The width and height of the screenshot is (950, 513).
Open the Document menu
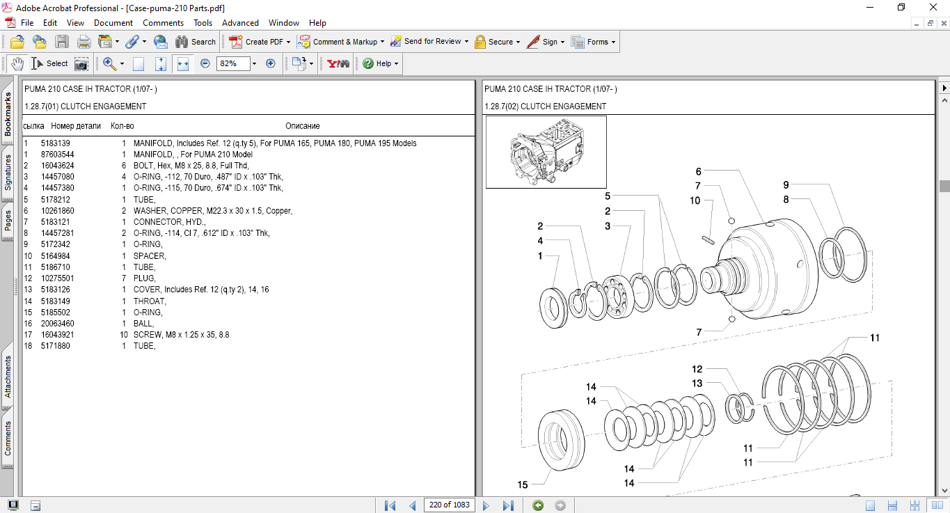pyautogui.click(x=113, y=23)
